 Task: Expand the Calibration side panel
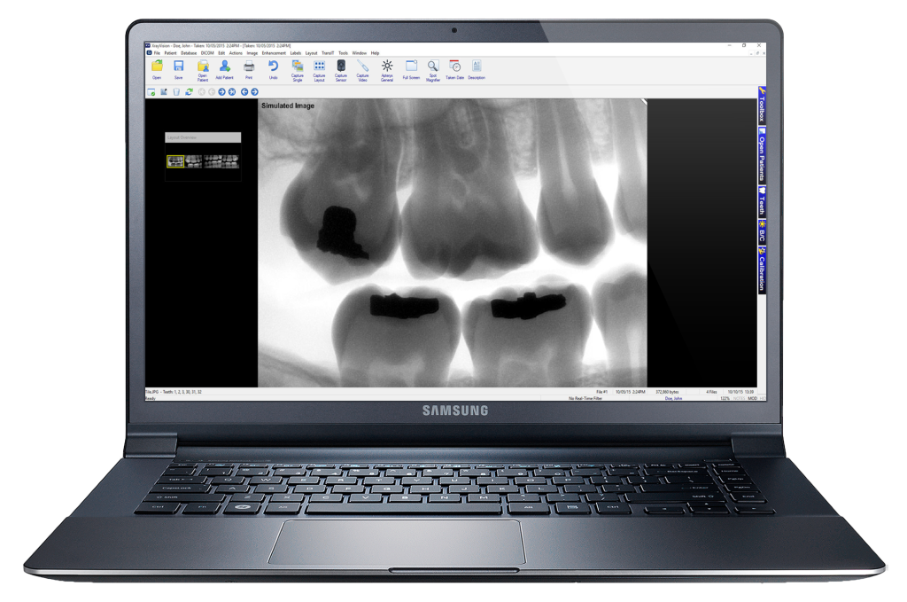[762, 270]
